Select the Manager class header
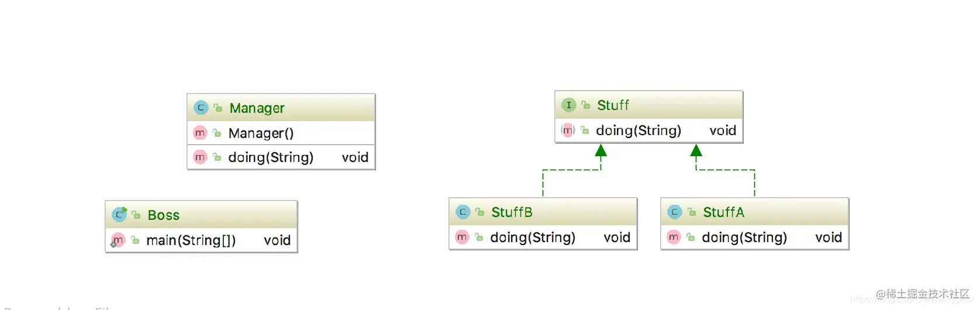Viewport: 980px width, 310px height. [x=281, y=108]
